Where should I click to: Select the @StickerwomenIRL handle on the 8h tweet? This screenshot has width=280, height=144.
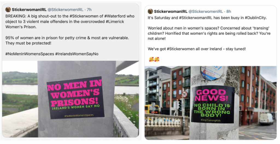click(206, 11)
